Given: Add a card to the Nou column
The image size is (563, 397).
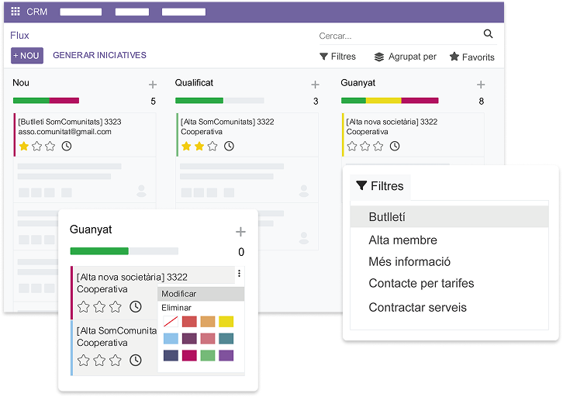Looking at the screenshot, I should (x=153, y=85).
